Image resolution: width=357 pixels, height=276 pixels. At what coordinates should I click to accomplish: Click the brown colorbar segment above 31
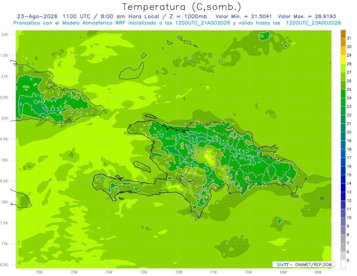point(343,34)
